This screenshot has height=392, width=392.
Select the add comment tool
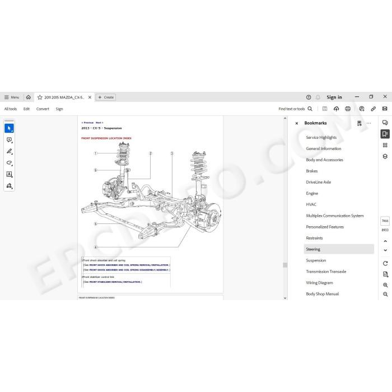10,140
